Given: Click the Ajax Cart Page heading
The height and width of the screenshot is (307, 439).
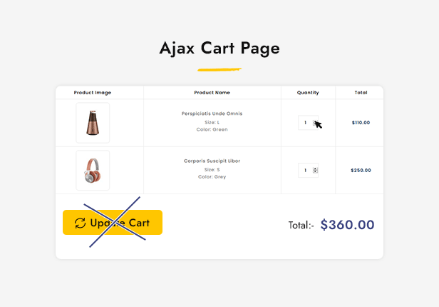Looking at the screenshot, I should click(x=219, y=49).
